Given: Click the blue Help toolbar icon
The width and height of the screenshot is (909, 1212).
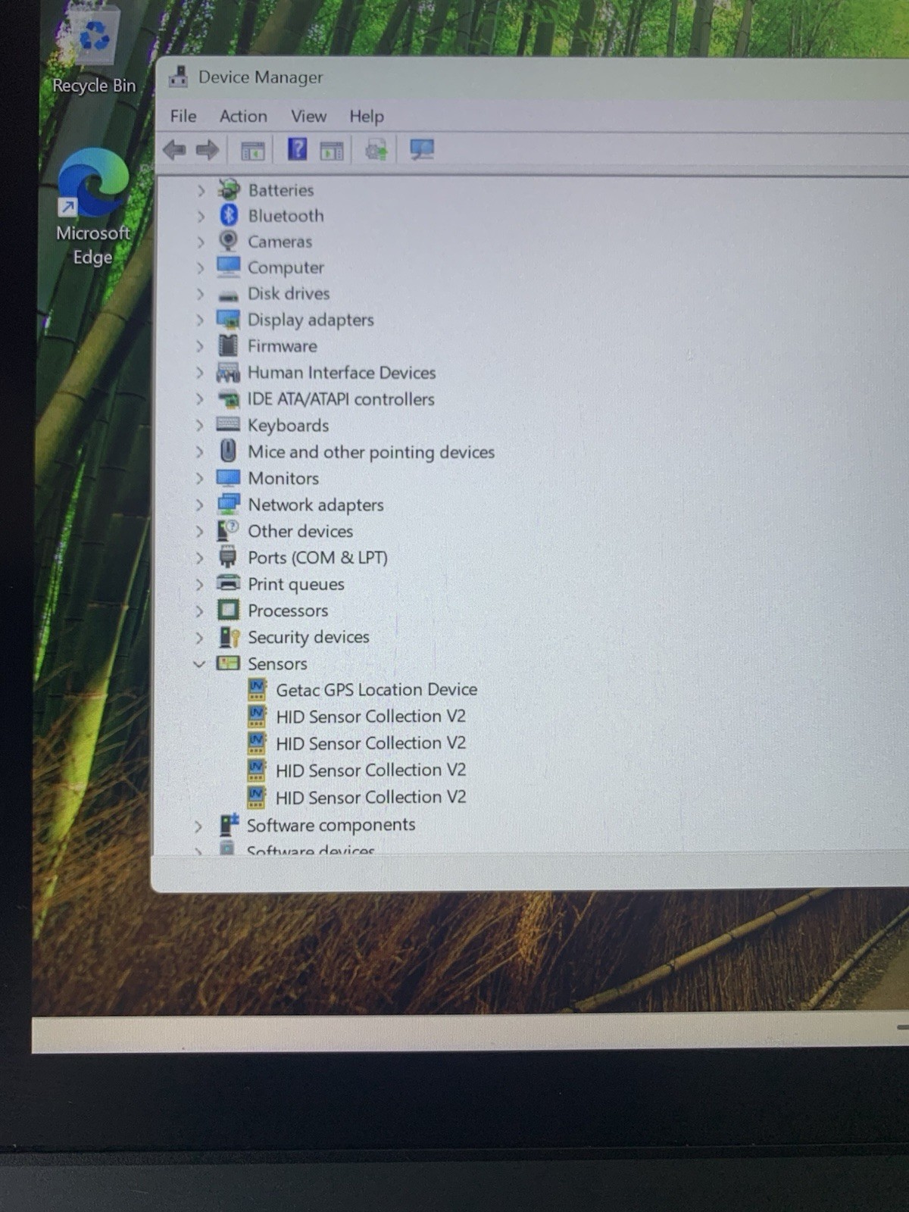Looking at the screenshot, I should [297, 149].
